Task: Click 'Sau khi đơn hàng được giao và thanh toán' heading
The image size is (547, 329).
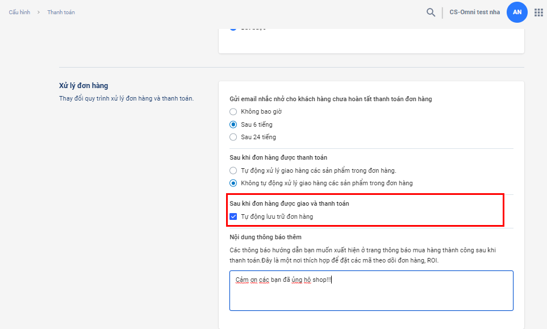Action: coord(289,203)
